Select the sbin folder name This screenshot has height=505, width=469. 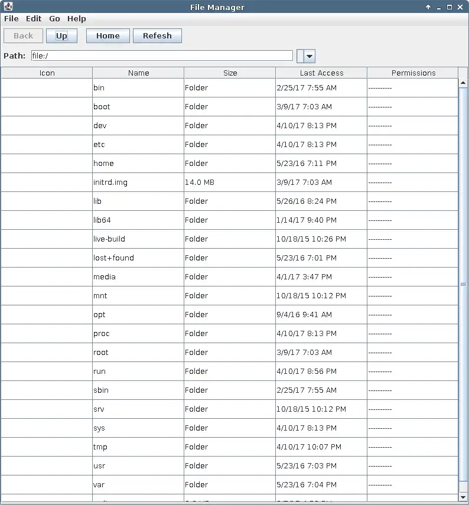click(x=101, y=390)
